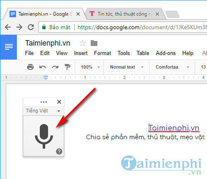Click the Redo arrow icon
207x179 pixels.
[x=55, y=67]
